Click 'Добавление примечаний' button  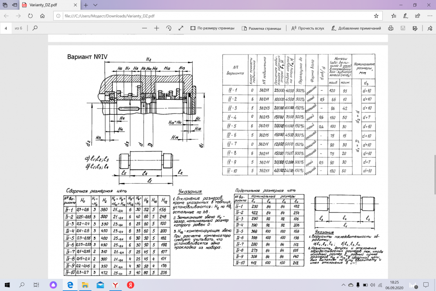[356, 28]
